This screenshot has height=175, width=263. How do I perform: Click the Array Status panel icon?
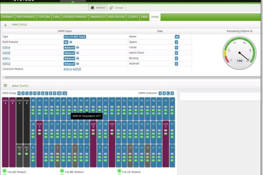click(5, 86)
